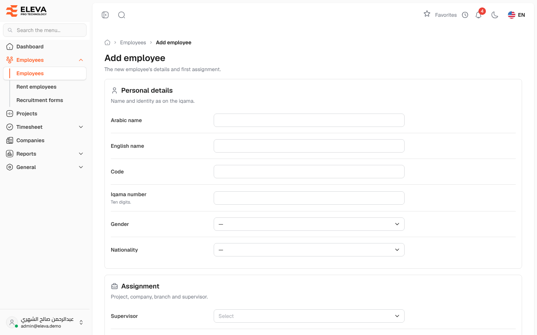Viewport: 537px width, 335px height.
Task: Expand the Reports menu
Action: (x=45, y=154)
